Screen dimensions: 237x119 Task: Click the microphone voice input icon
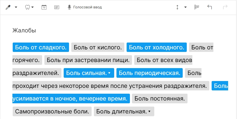(69, 7)
